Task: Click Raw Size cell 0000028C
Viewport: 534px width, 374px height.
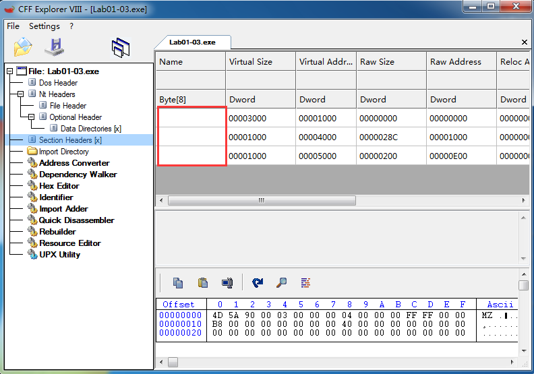Action: 391,137
